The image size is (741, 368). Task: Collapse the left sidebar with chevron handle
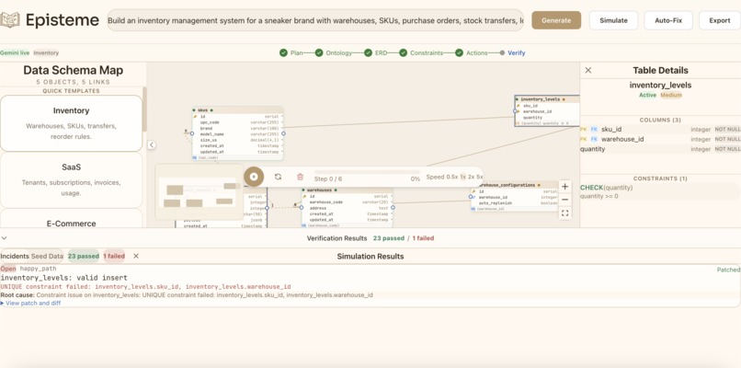(x=151, y=144)
